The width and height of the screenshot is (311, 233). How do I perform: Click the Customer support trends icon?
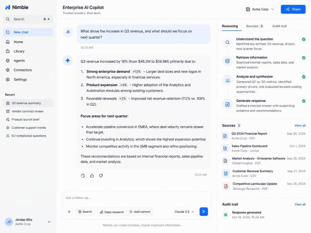(x=8, y=128)
